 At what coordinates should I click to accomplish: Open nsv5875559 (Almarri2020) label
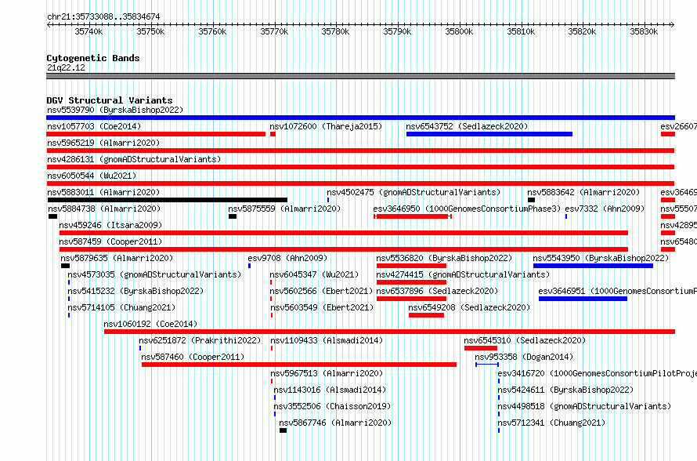[x=284, y=209]
